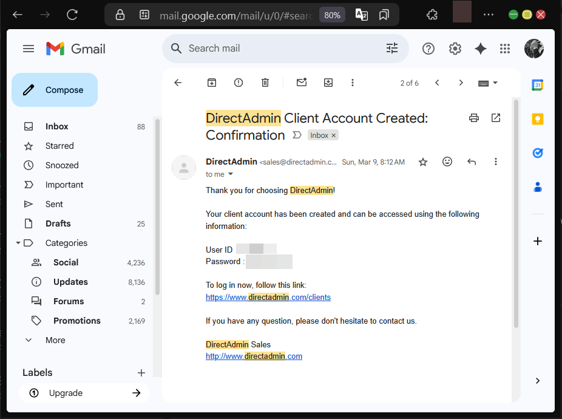This screenshot has height=419, width=562.
Task: Create a new label plus
Action: 141,373
